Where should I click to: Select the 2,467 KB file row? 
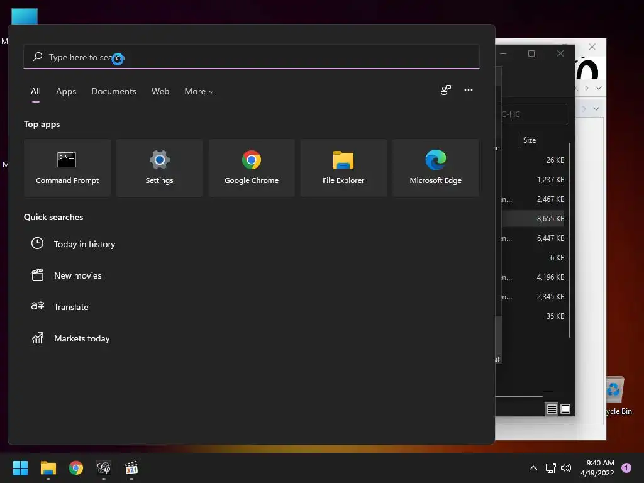(533, 199)
